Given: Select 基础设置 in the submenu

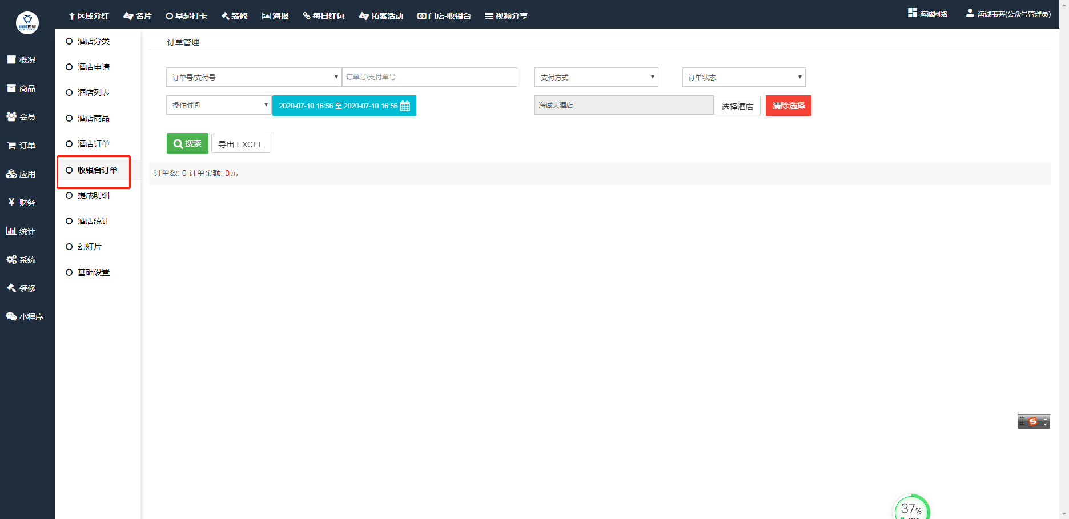Looking at the screenshot, I should tap(94, 272).
